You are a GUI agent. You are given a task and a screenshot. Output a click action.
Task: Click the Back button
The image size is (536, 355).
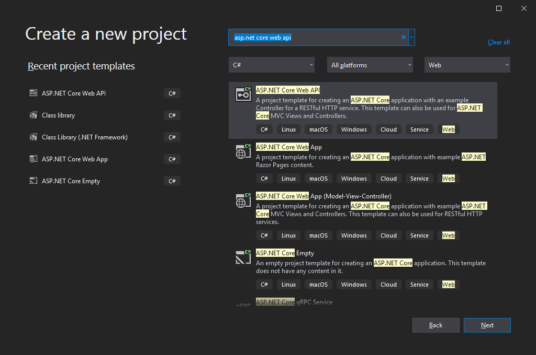click(x=436, y=325)
